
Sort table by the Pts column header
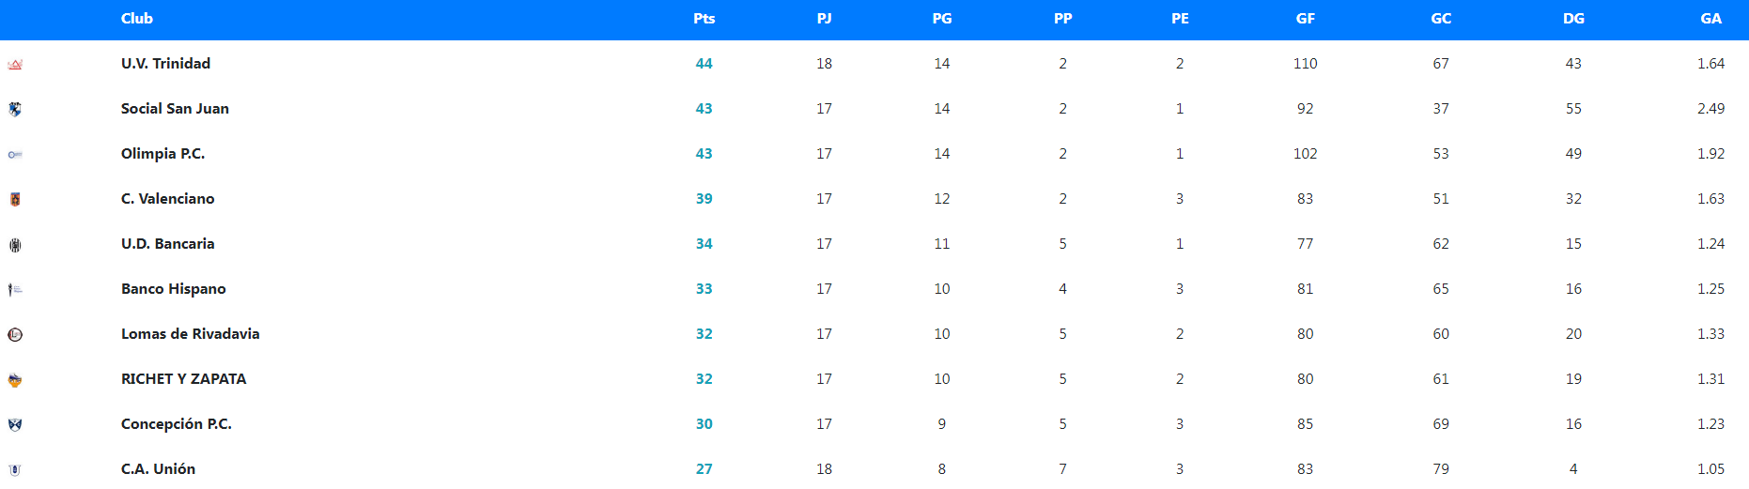pos(704,19)
